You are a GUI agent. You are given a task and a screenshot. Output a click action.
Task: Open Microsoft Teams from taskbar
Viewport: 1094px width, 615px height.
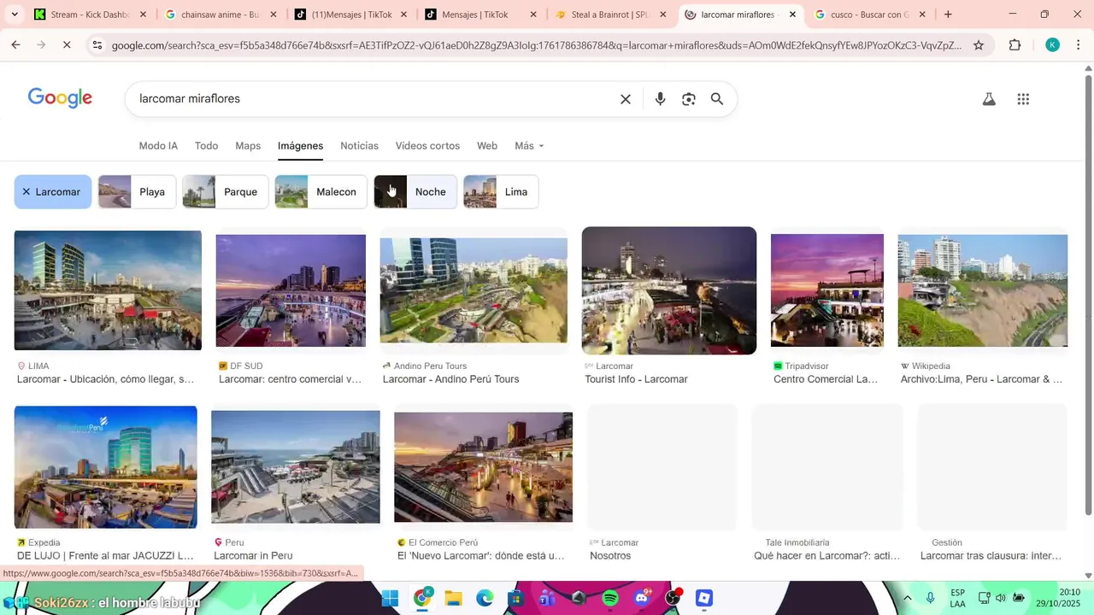(x=547, y=598)
